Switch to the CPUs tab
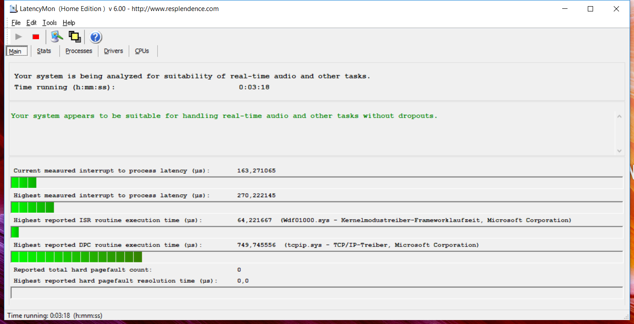The width and height of the screenshot is (634, 324). (142, 51)
